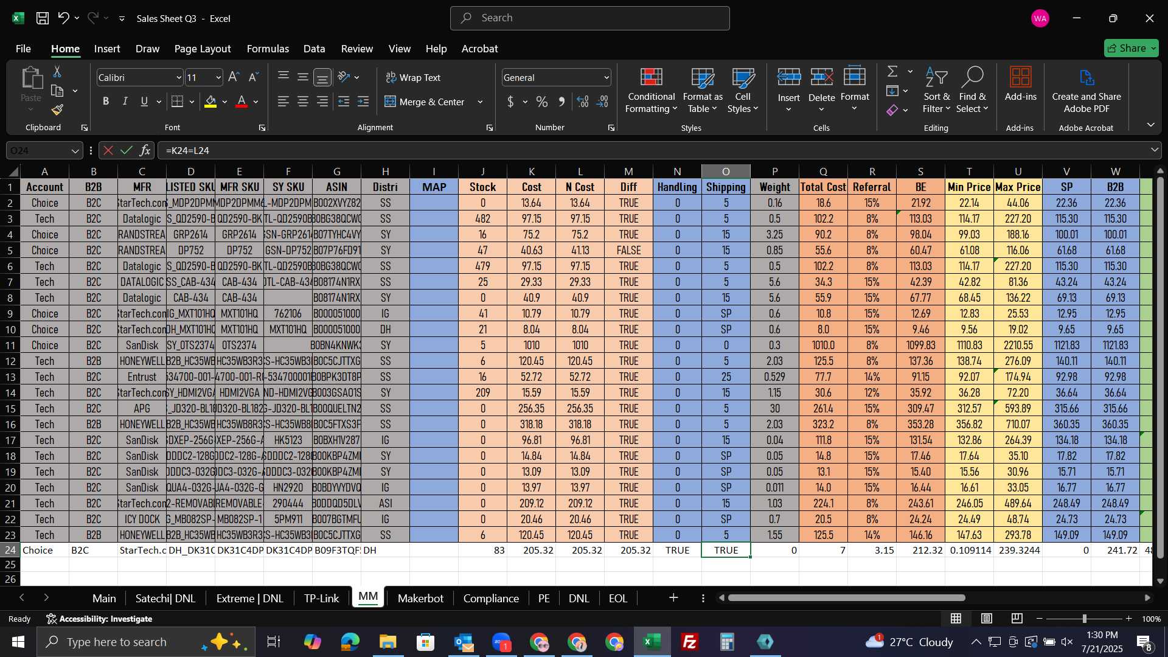The width and height of the screenshot is (1168, 657).
Task: Click the Save icon in title bar
Action: point(43,18)
